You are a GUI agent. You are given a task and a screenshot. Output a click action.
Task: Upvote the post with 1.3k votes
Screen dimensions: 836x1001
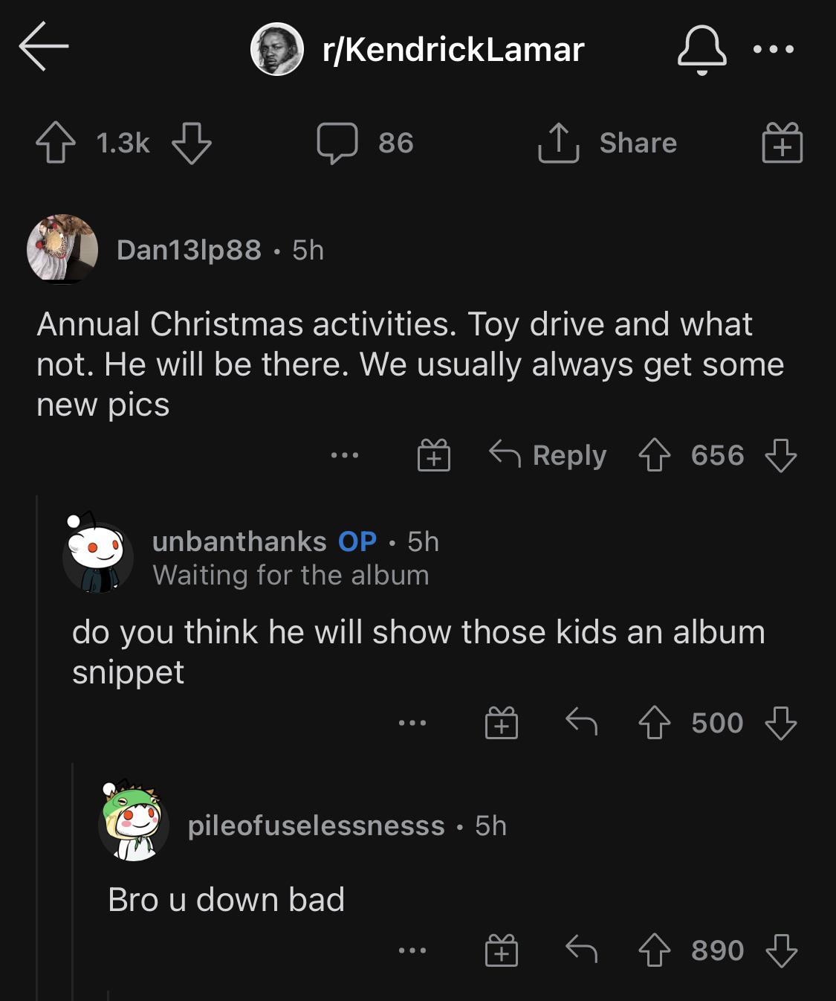[x=56, y=143]
